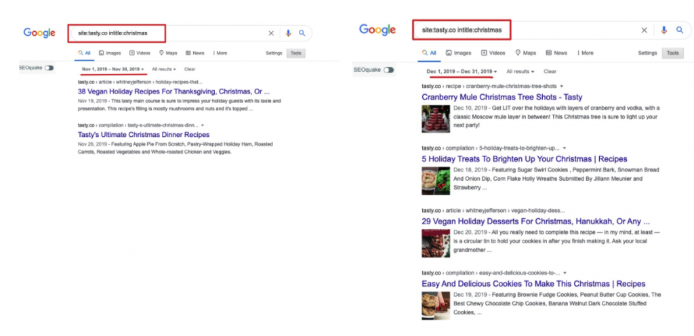This screenshot has height=336, width=694.
Task: Select News tab in left screenshot
Action: (x=195, y=53)
